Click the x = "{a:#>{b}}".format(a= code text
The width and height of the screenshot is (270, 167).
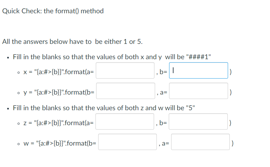point(59,72)
